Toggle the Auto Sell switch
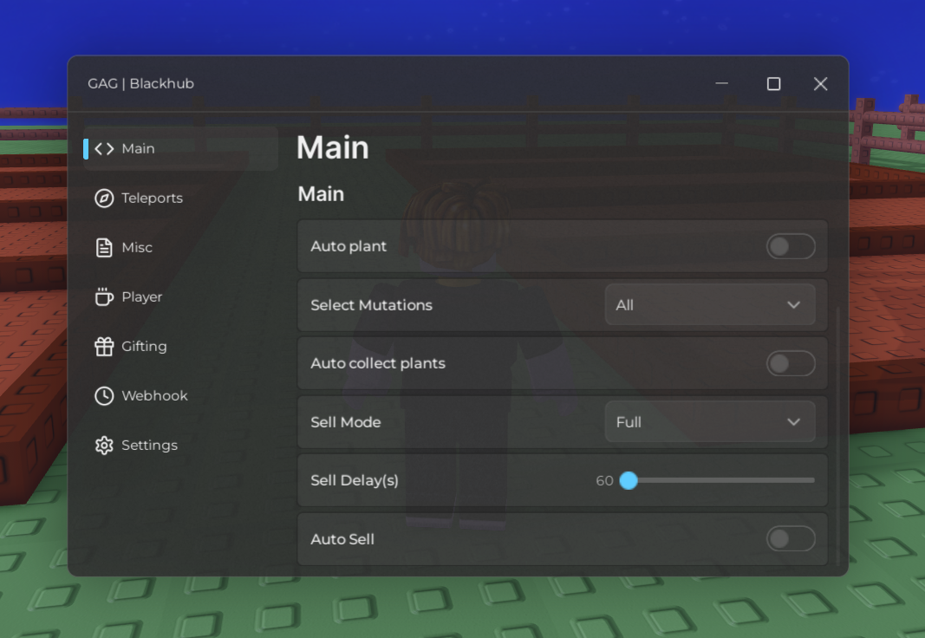The width and height of the screenshot is (925, 638). point(791,538)
